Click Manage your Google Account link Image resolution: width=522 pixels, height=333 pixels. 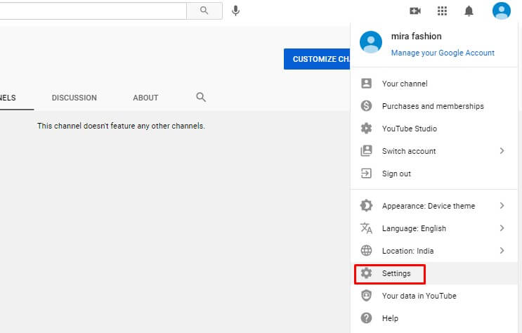443,53
